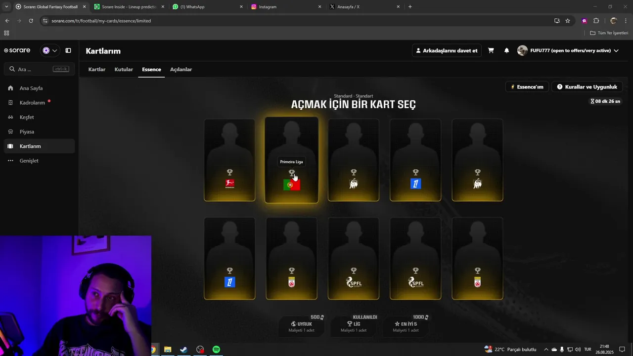Viewport: 633px width, 356px height.
Task: Select the Uyruk hint option
Action: coord(302,326)
